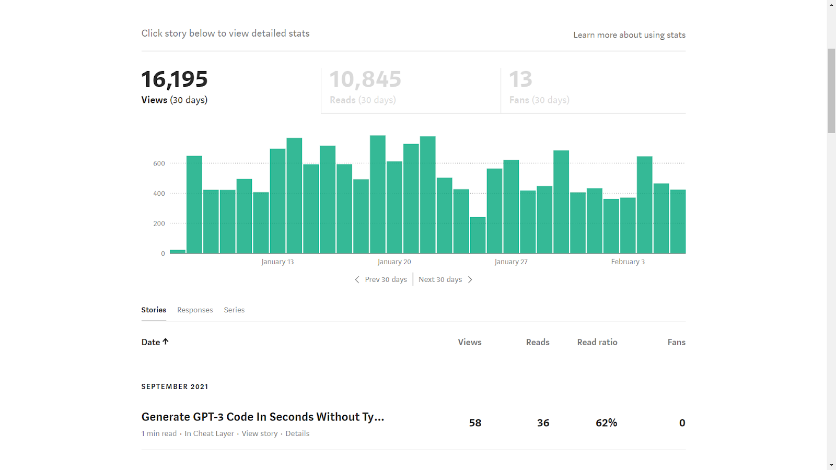Screen dimensions: 836x470
Task: Click the 10,845 reads number
Action: 365,79
